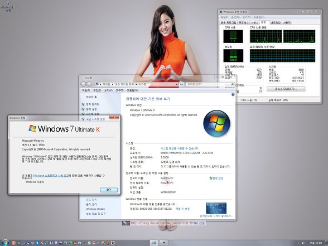Click the blue help question mark icon in System window
The height and width of the screenshot is (246, 328).
(233, 95)
